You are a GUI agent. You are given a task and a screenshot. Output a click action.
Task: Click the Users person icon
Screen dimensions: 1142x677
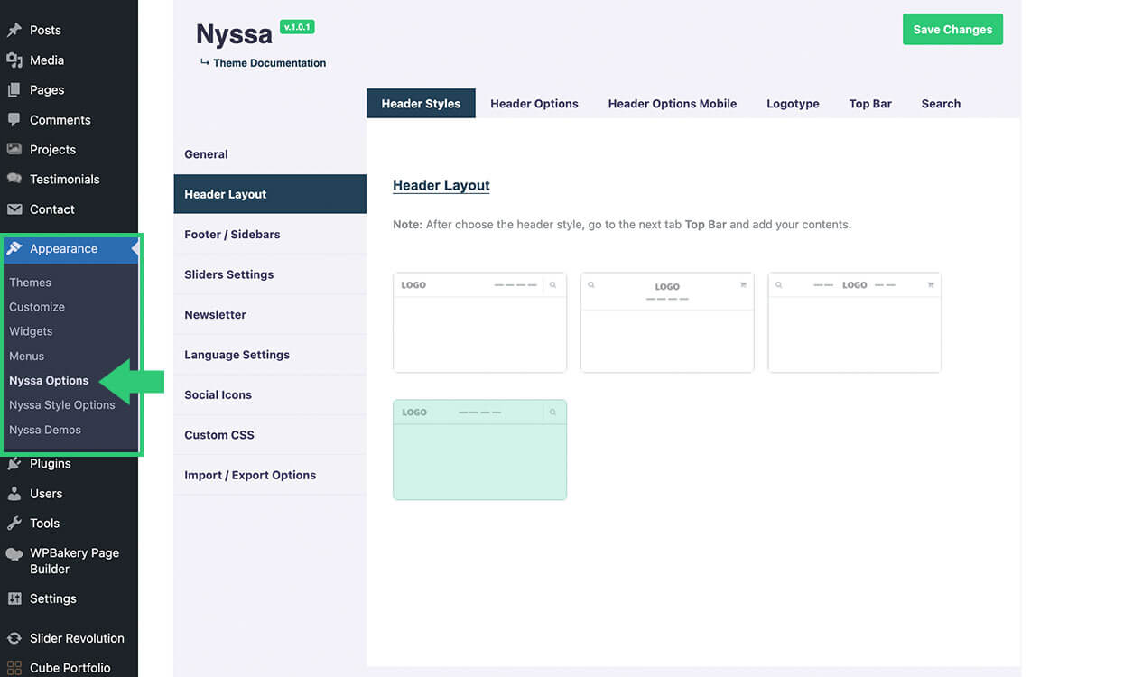coord(14,494)
